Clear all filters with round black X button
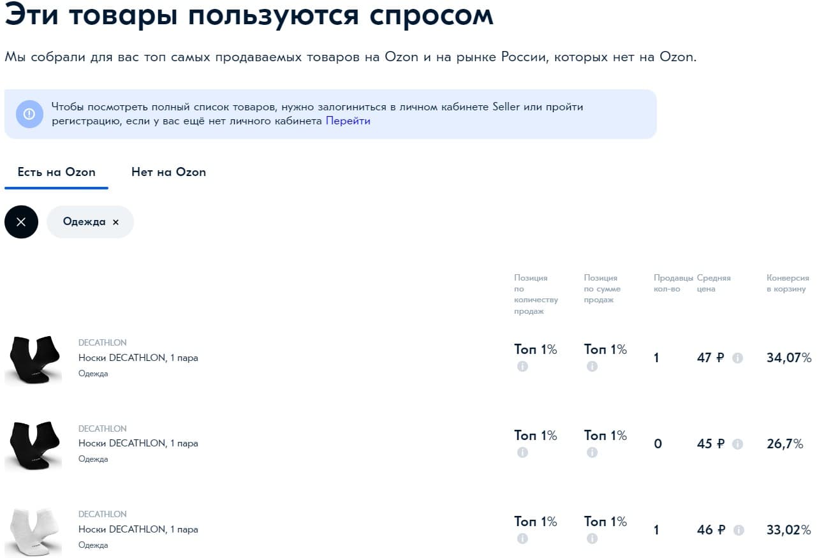The image size is (817, 558). pyautogui.click(x=21, y=222)
